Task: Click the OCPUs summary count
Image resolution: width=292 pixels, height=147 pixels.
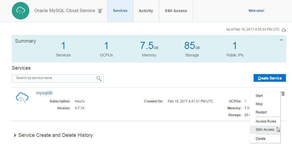Action: (106, 46)
